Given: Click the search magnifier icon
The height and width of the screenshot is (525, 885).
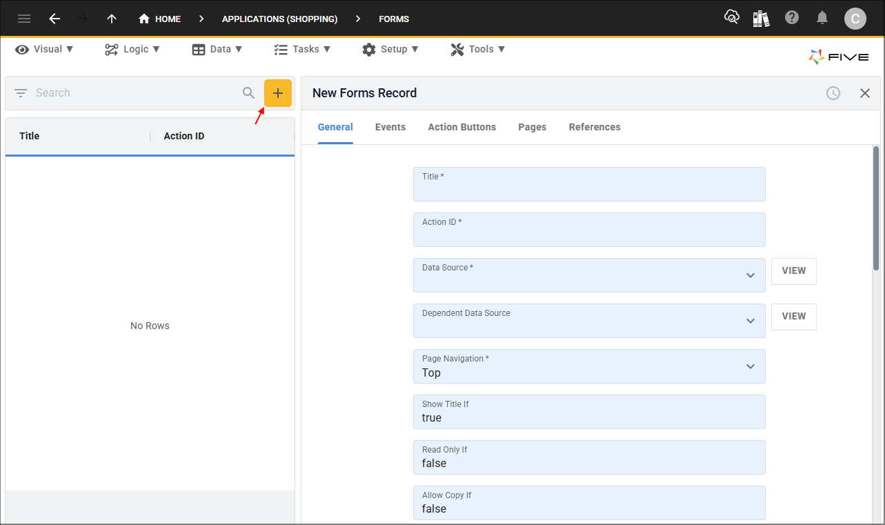Looking at the screenshot, I should (x=249, y=93).
